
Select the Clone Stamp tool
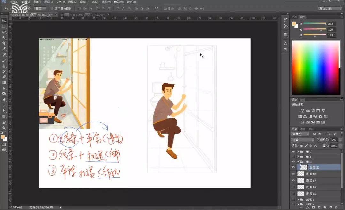[4, 66]
